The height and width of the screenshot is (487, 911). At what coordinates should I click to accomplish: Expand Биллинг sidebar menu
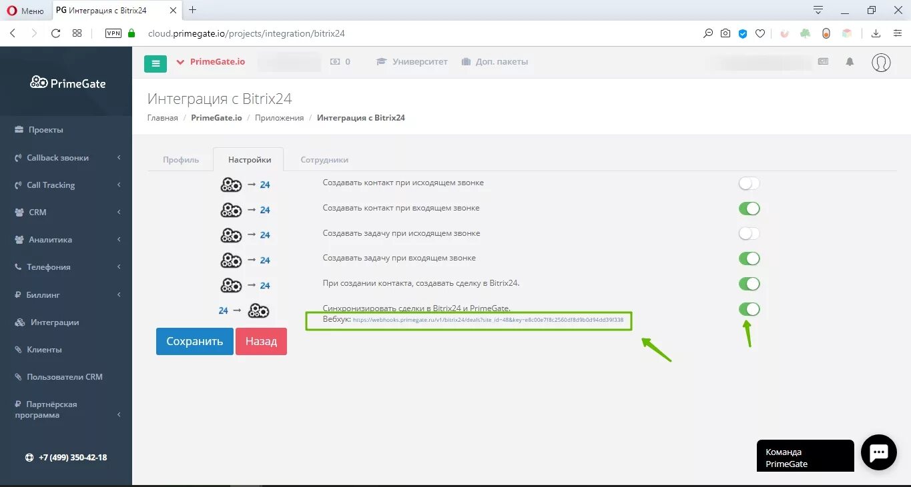[66, 294]
